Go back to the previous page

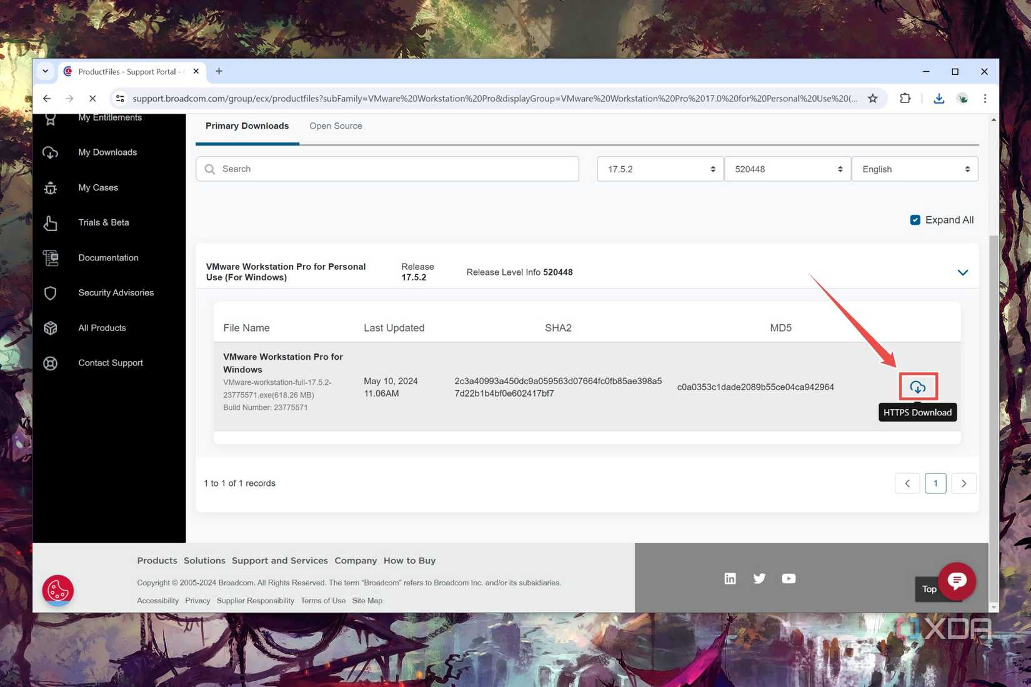(x=47, y=98)
